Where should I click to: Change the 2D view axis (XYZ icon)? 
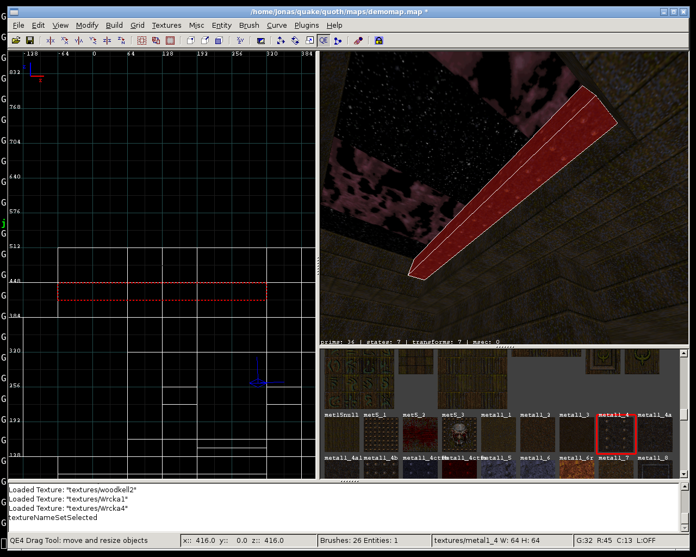pos(240,40)
